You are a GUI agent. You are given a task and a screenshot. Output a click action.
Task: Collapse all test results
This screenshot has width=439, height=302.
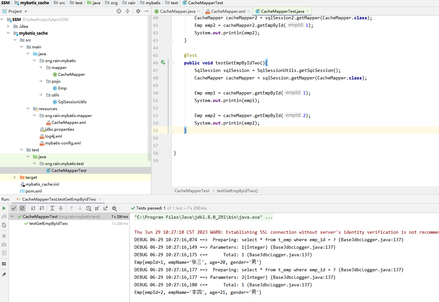click(x=61, y=208)
